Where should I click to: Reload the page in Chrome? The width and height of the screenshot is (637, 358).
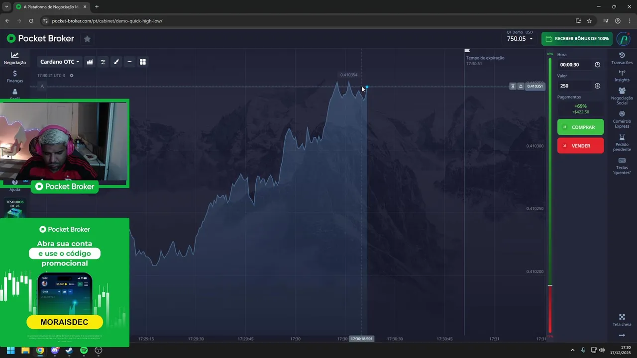pos(31,21)
